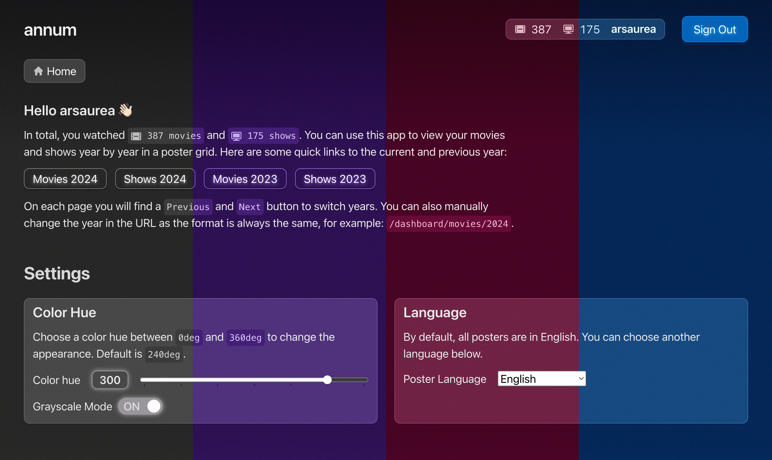
Task: Click the house icon inside the Home button
Action: point(38,71)
